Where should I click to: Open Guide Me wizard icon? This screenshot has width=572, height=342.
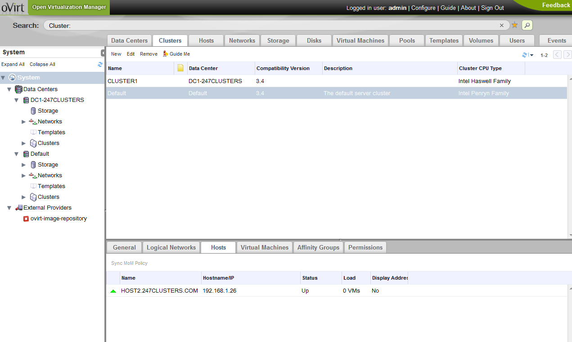166,54
